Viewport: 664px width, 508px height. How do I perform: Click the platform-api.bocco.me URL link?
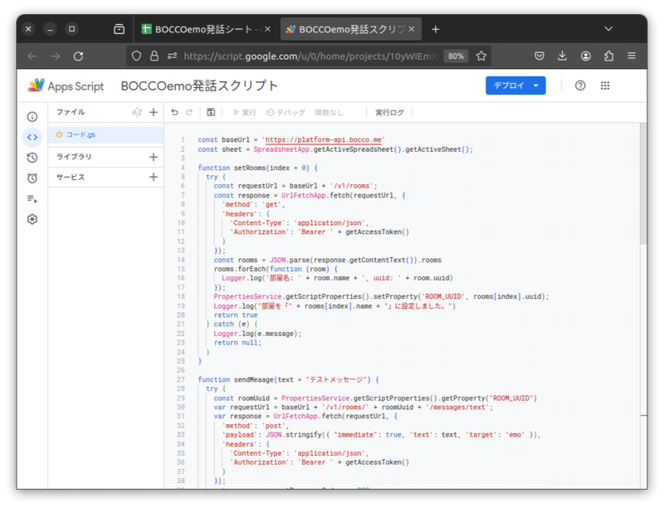[323, 139]
